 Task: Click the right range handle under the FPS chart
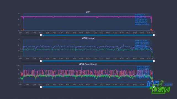coord(154,35)
